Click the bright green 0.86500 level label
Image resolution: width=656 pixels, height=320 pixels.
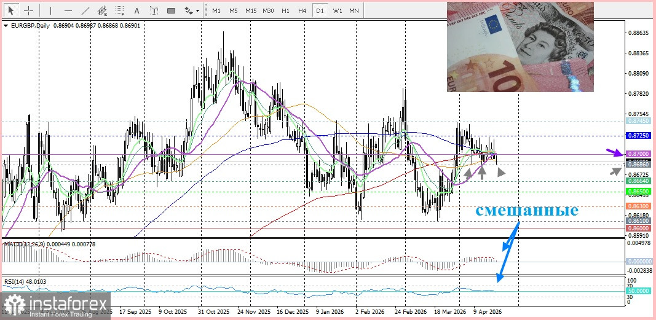[x=638, y=192]
